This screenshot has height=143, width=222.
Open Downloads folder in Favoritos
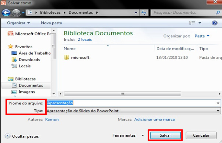point(26,60)
